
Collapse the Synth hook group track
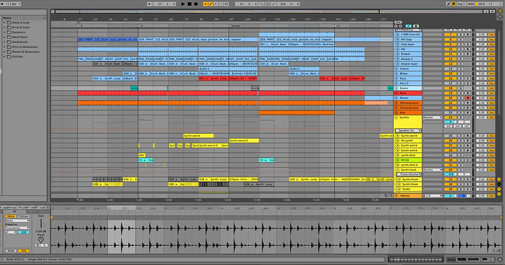click(396, 170)
